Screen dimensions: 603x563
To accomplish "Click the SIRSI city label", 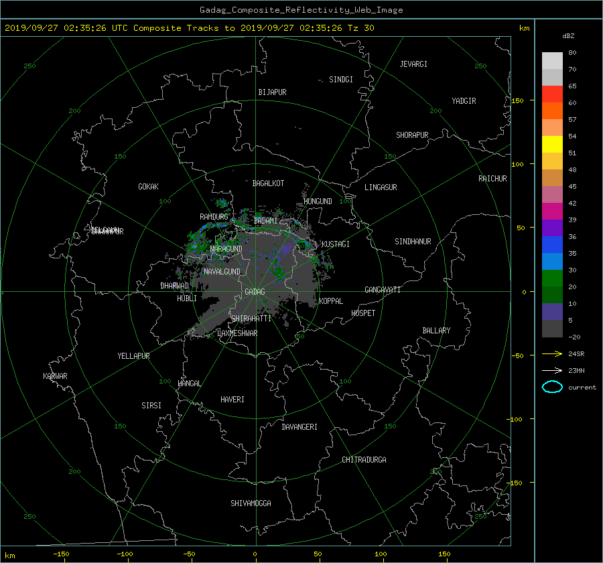I will 151,406.
